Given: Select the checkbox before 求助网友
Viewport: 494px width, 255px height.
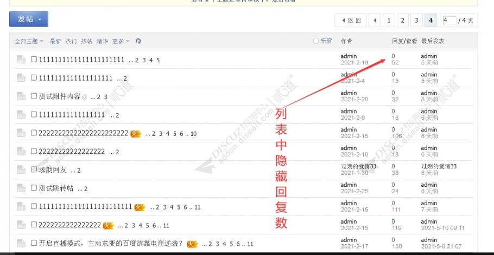Looking at the screenshot, I should pyautogui.click(x=34, y=169).
